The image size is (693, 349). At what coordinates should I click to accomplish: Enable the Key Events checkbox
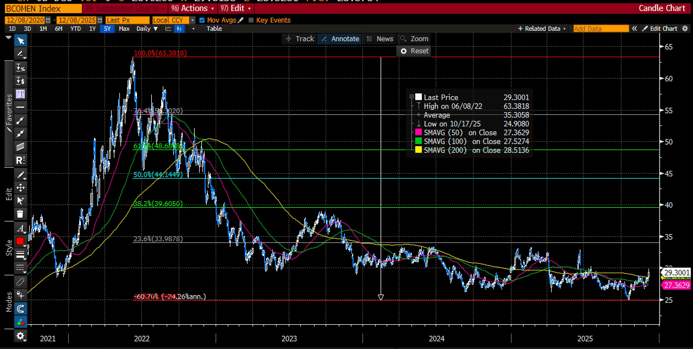pos(251,20)
